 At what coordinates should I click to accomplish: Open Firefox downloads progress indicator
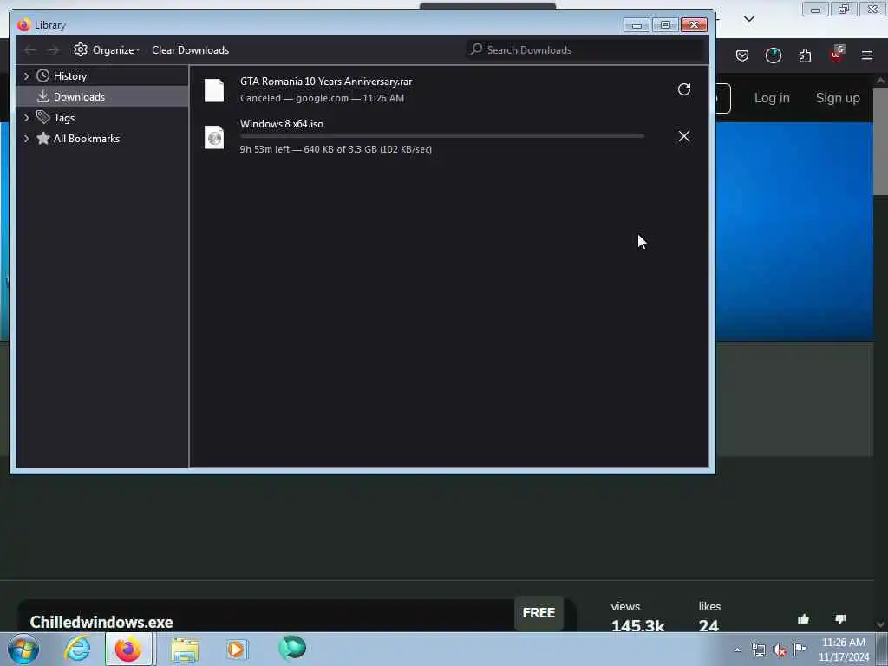(773, 55)
